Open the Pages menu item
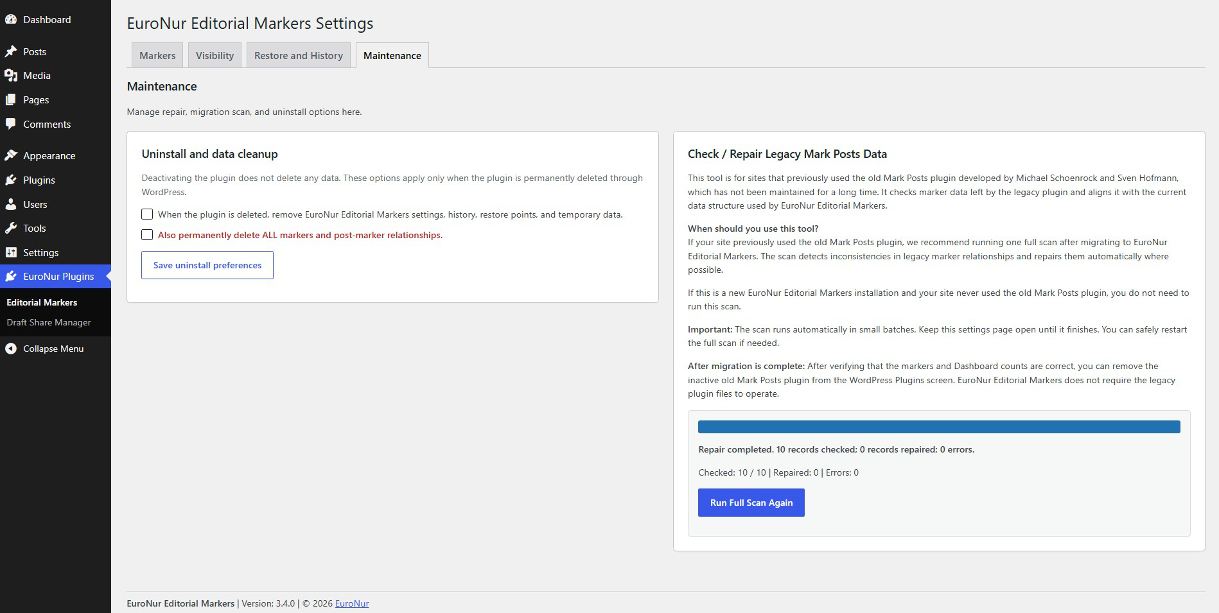The height and width of the screenshot is (613, 1219). click(55, 100)
